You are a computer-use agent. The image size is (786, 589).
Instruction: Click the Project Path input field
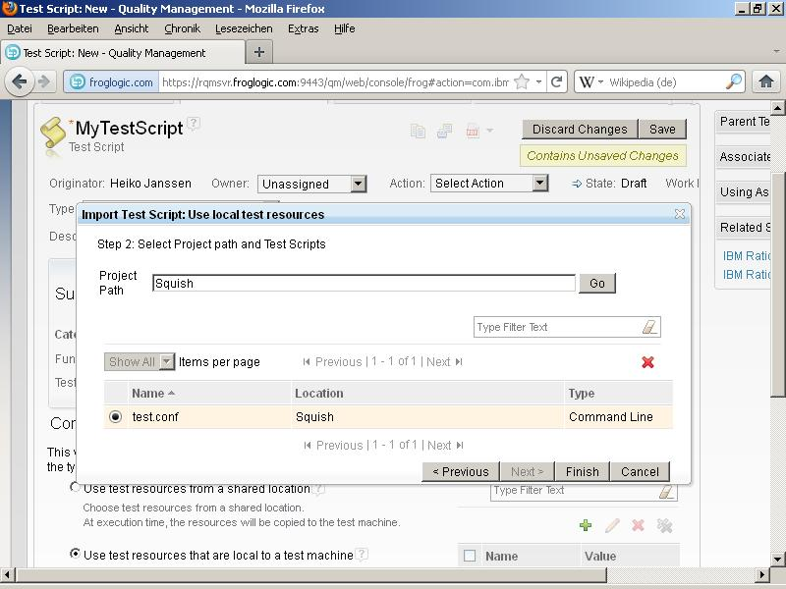[x=364, y=283]
